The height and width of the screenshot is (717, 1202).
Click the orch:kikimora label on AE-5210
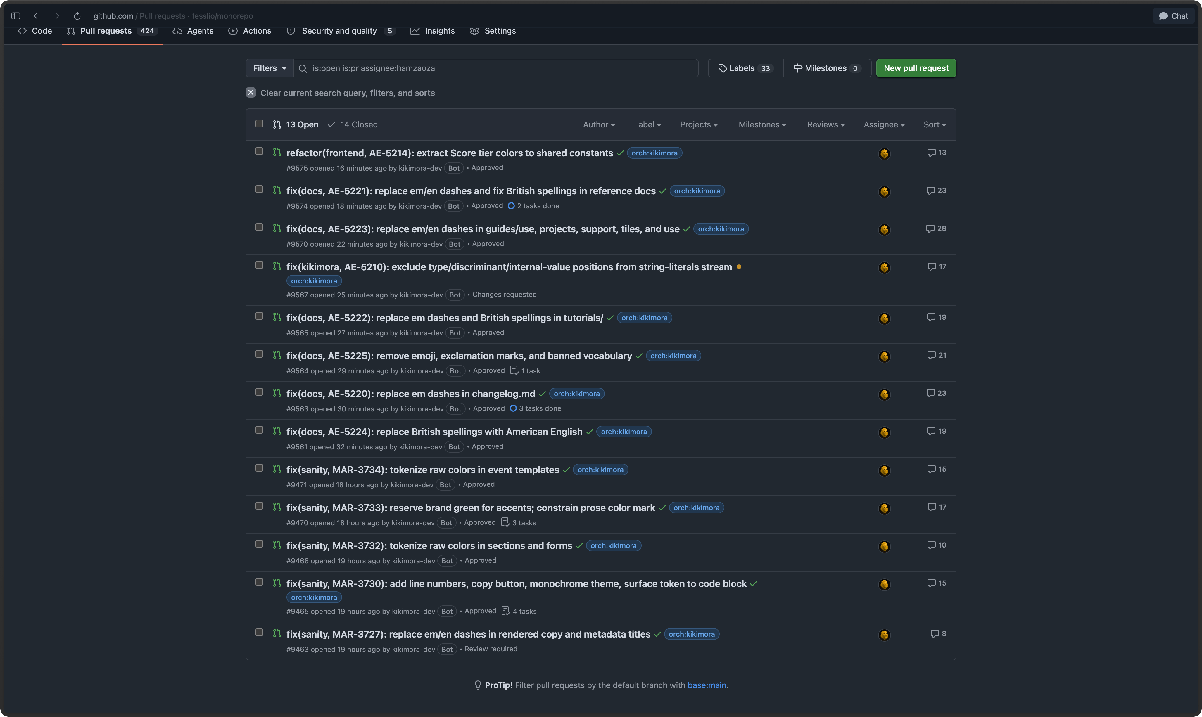314,281
